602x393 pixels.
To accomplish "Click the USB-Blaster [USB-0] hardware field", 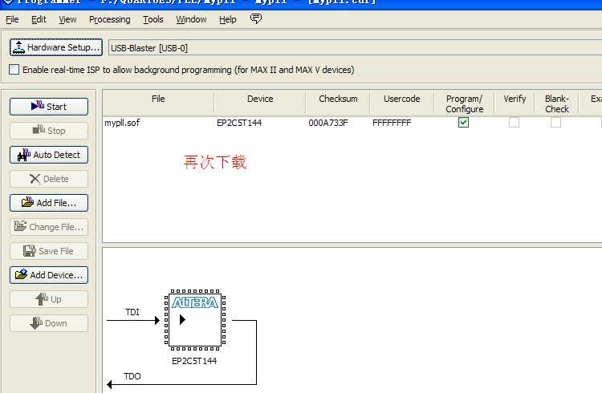I will 355,48.
